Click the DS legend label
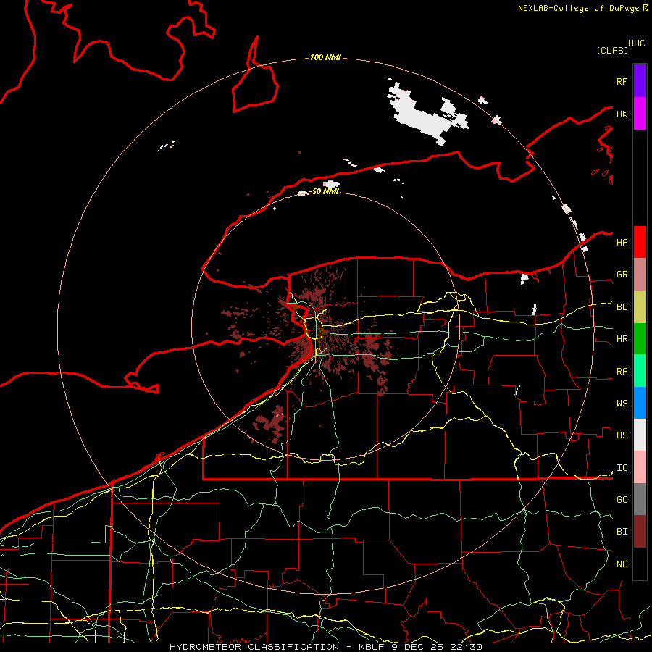Viewport: 652px width, 652px height. [622, 435]
